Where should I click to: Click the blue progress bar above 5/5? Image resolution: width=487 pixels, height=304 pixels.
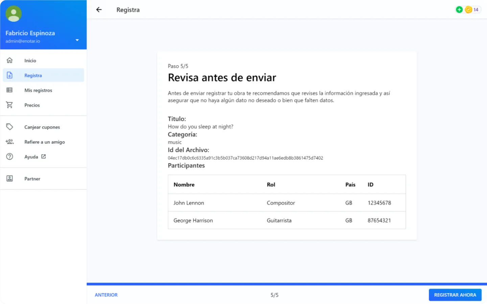pos(287,283)
